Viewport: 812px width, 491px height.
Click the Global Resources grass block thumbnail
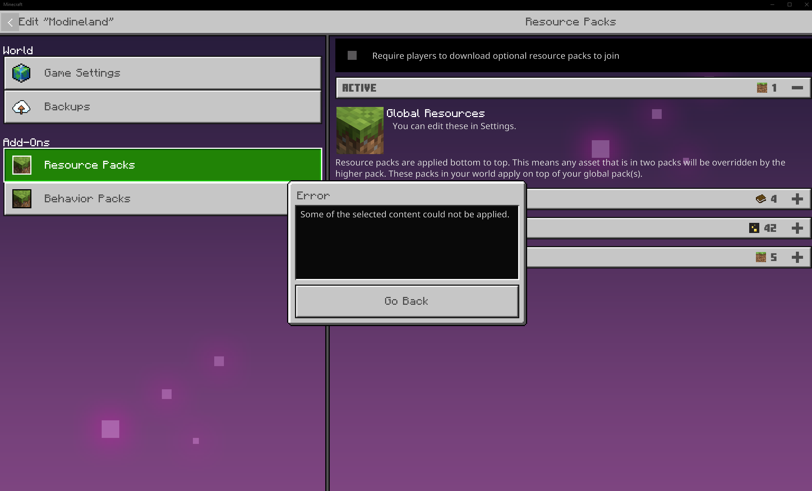360,131
